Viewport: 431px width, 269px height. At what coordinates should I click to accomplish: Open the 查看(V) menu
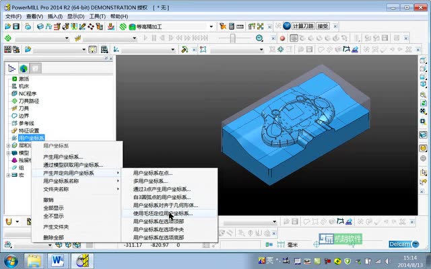point(34,16)
